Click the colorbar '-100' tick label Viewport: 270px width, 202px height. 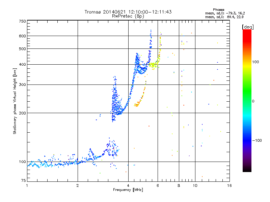(x=257, y=140)
